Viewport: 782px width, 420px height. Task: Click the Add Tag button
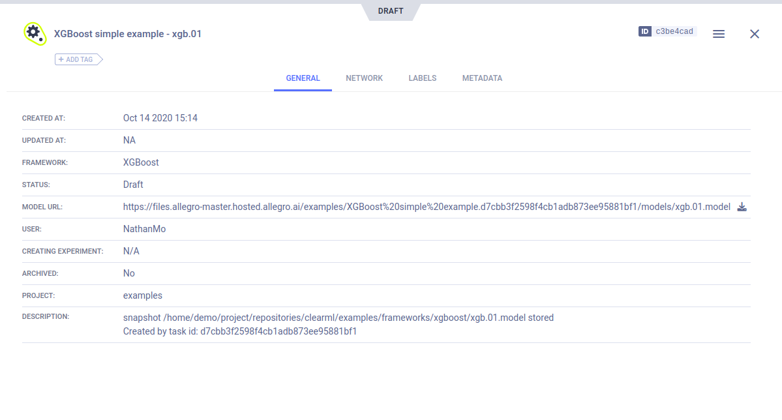click(x=79, y=59)
